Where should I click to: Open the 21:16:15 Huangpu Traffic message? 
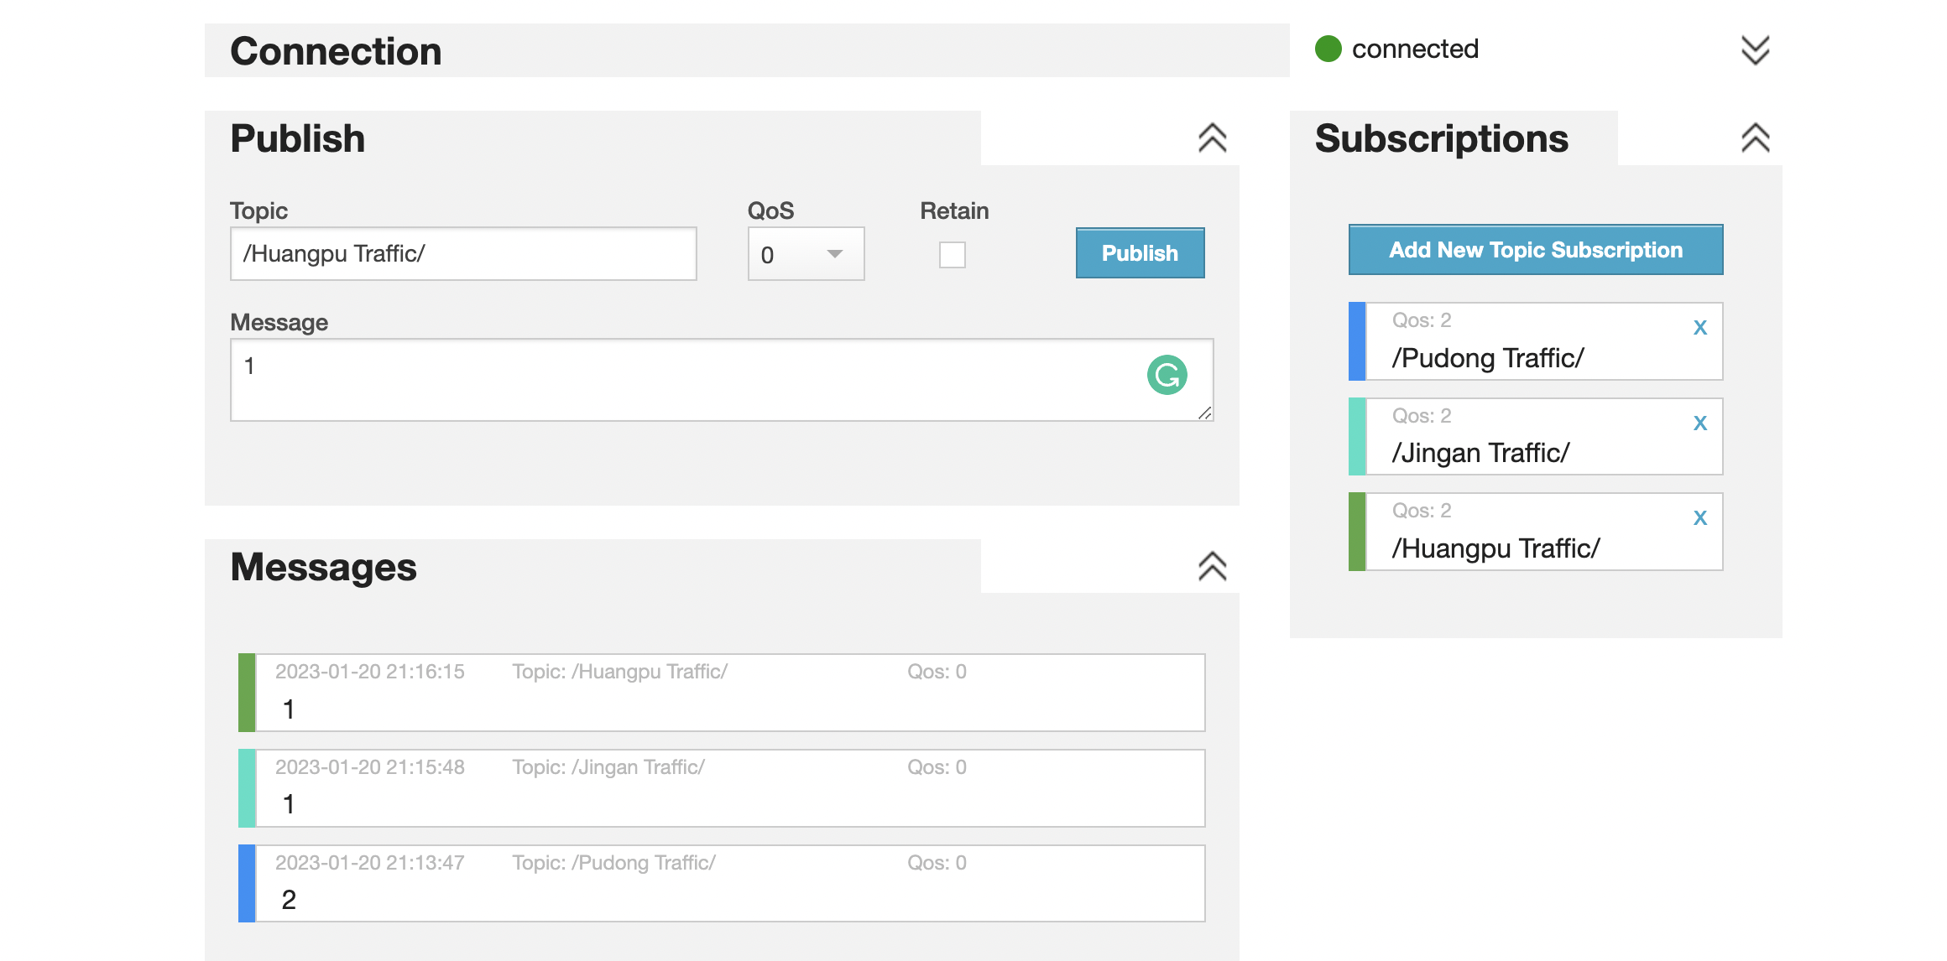tap(722, 693)
